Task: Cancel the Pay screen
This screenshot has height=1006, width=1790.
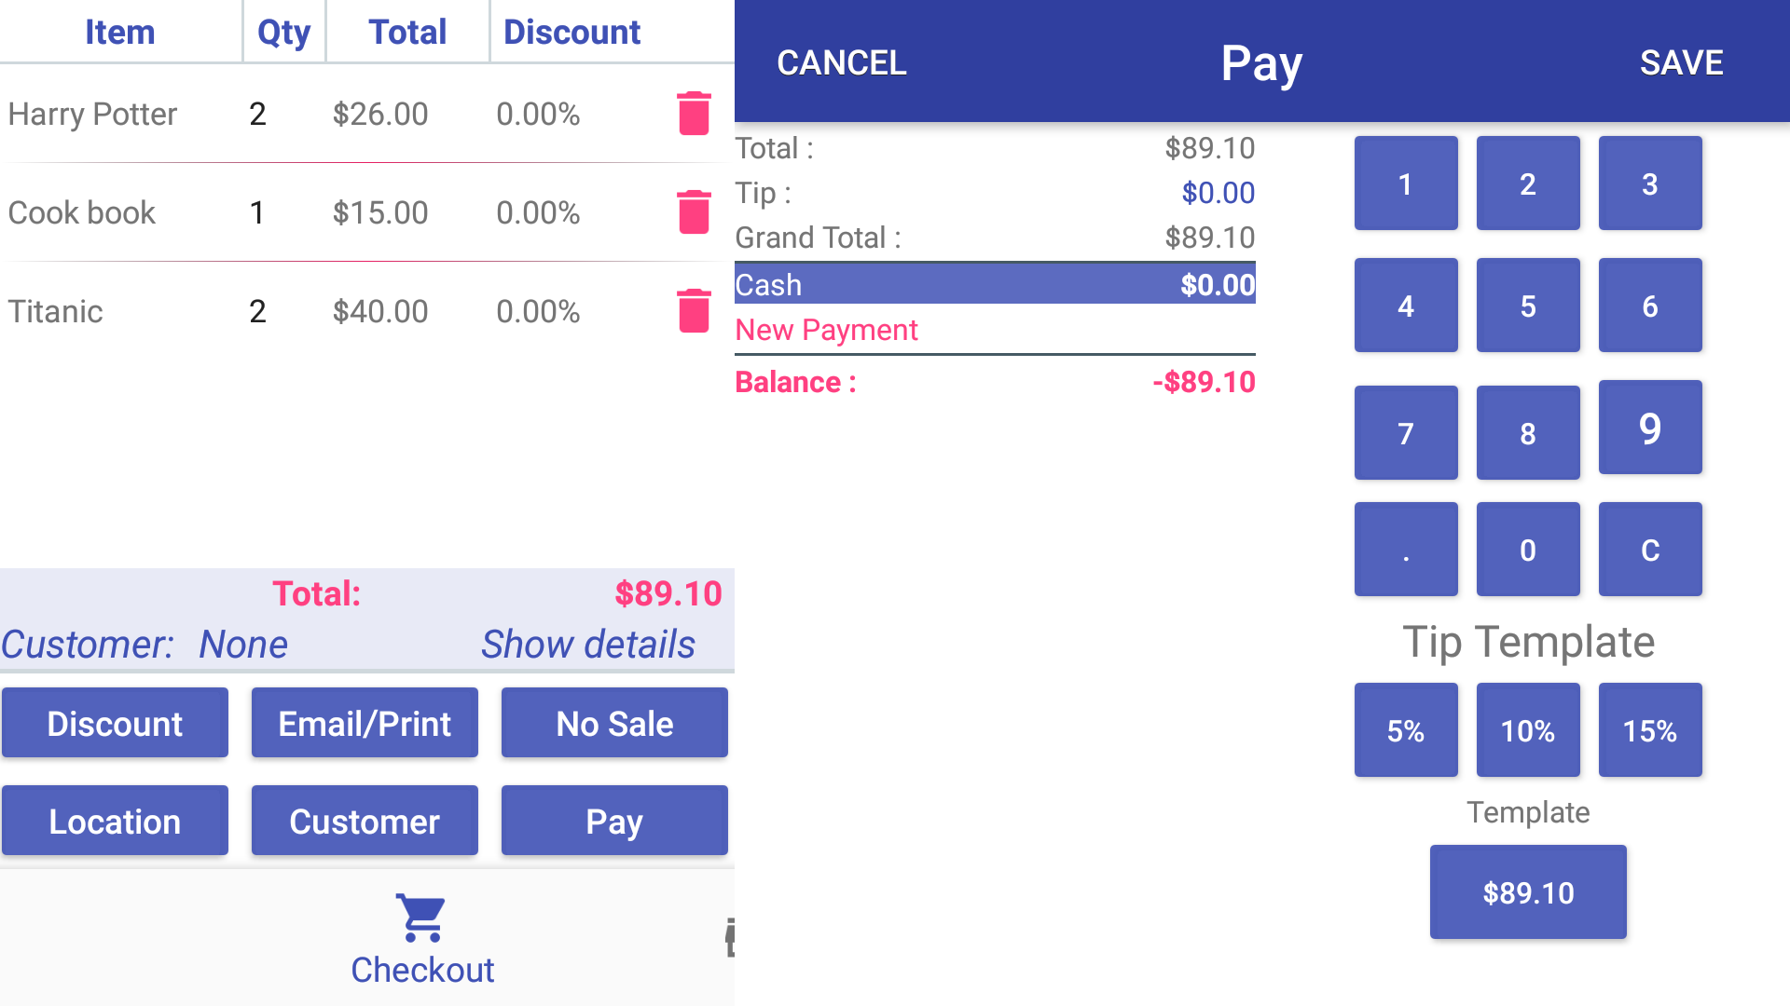Action: coord(840,62)
